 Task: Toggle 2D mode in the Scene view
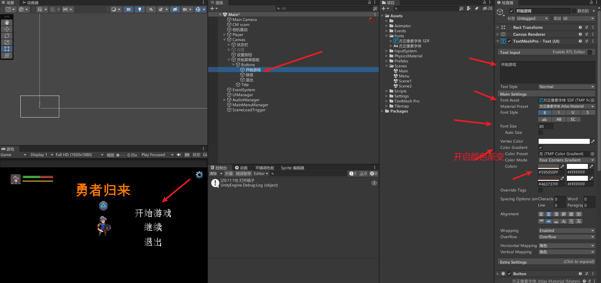click(x=128, y=9)
